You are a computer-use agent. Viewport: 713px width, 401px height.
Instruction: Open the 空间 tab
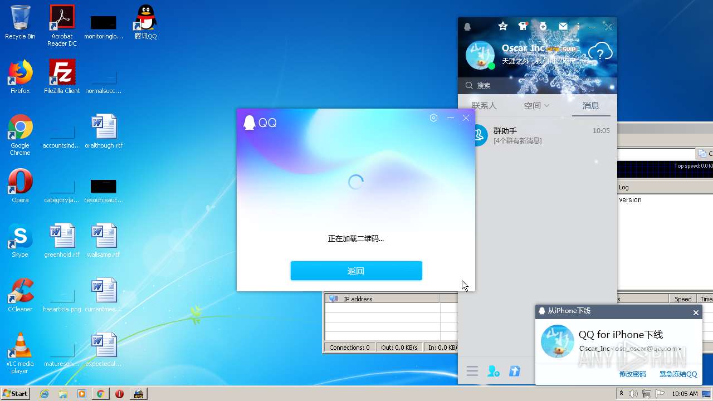533,105
